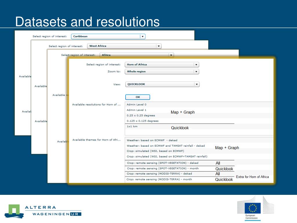Select 'Admin Level 0' resolution row
This screenshot has height=223, width=297.
(x=199, y=105)
